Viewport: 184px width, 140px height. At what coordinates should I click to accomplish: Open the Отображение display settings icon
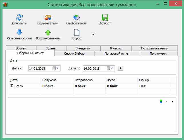coord(76,17)
